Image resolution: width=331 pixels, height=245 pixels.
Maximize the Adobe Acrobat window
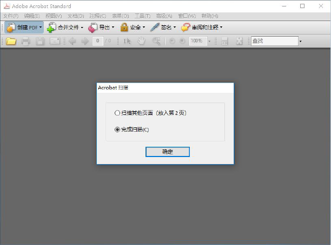tap(302, 6)
